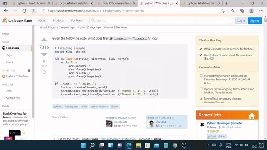Open editor's edited timestamp link
The image size is (267, 150).
tap(121, 117)
